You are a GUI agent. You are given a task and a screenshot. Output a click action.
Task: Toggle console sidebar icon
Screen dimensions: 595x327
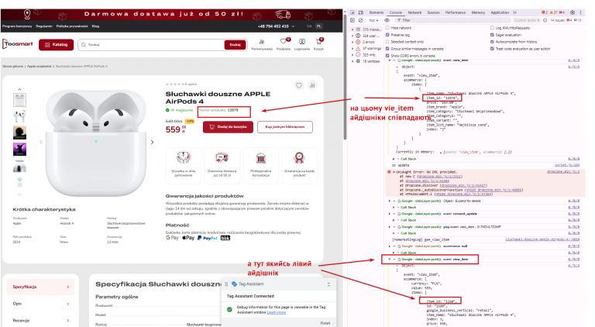[353, 20]
